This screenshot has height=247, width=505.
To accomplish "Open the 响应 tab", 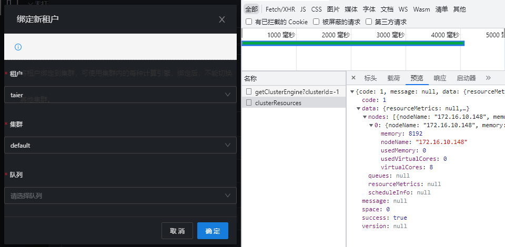I will tap(440, 78).
